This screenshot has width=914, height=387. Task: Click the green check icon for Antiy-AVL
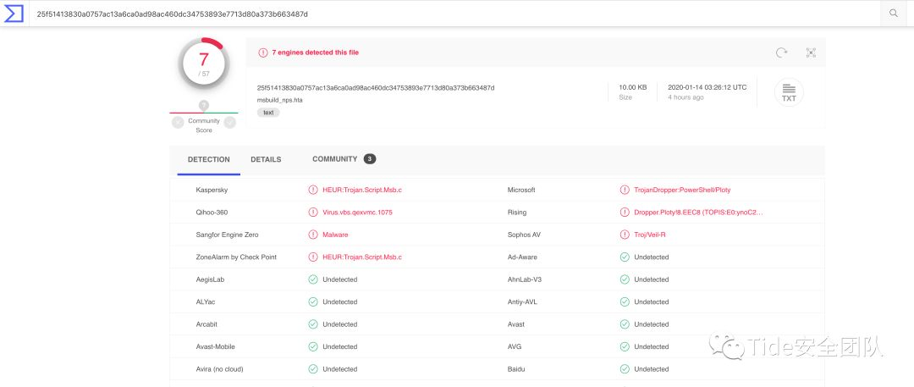click(625, 301)
